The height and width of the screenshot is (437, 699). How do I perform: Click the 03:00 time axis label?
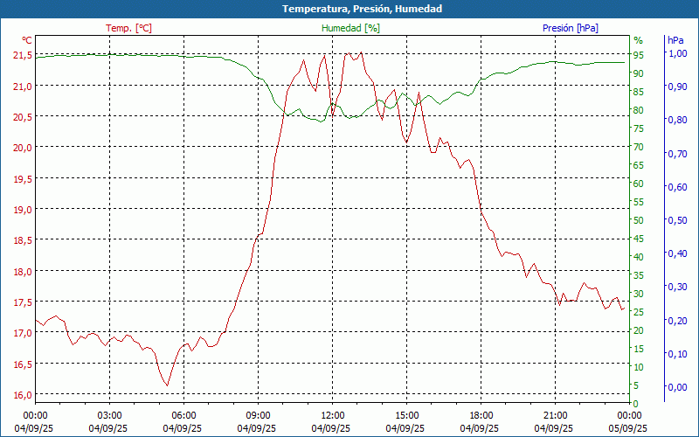tap(109, 416)
